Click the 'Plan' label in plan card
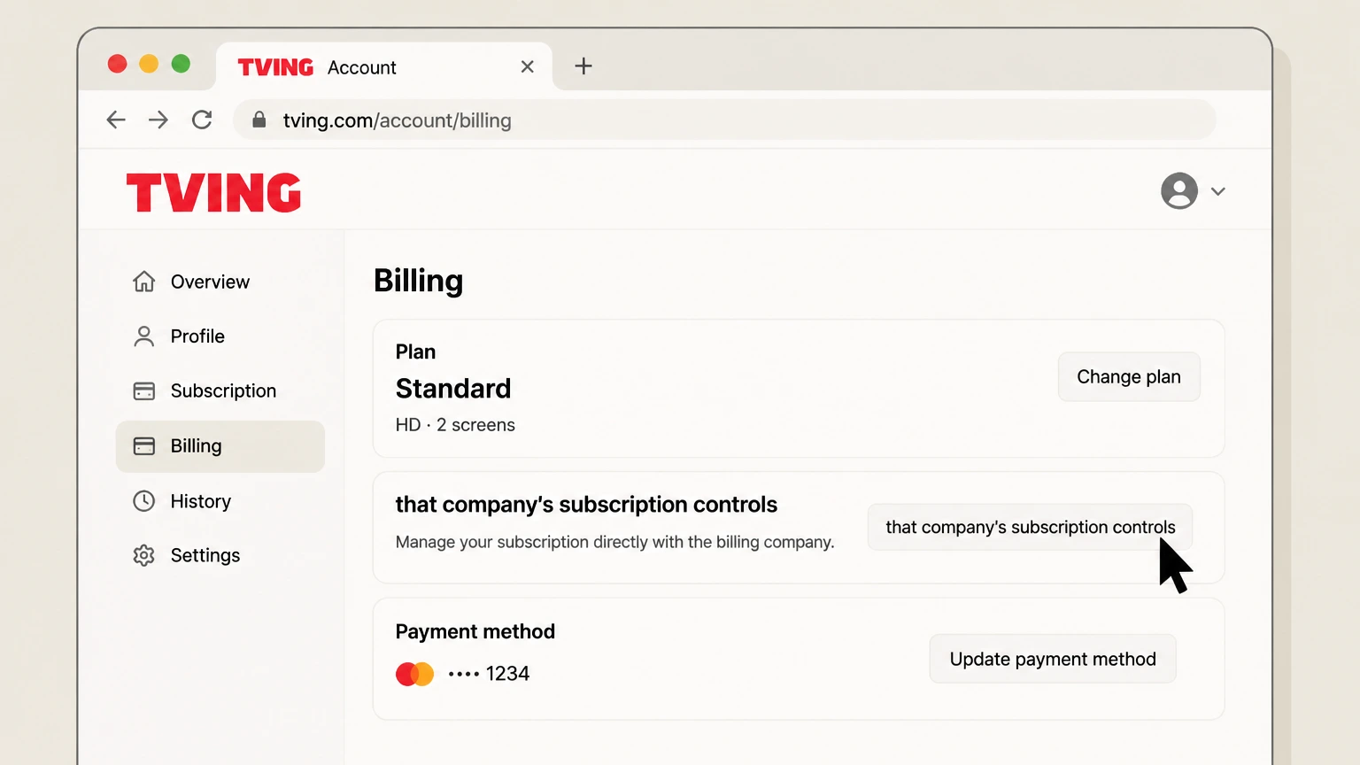This screenshot has height=765, width=1360. tap(415, 352)
